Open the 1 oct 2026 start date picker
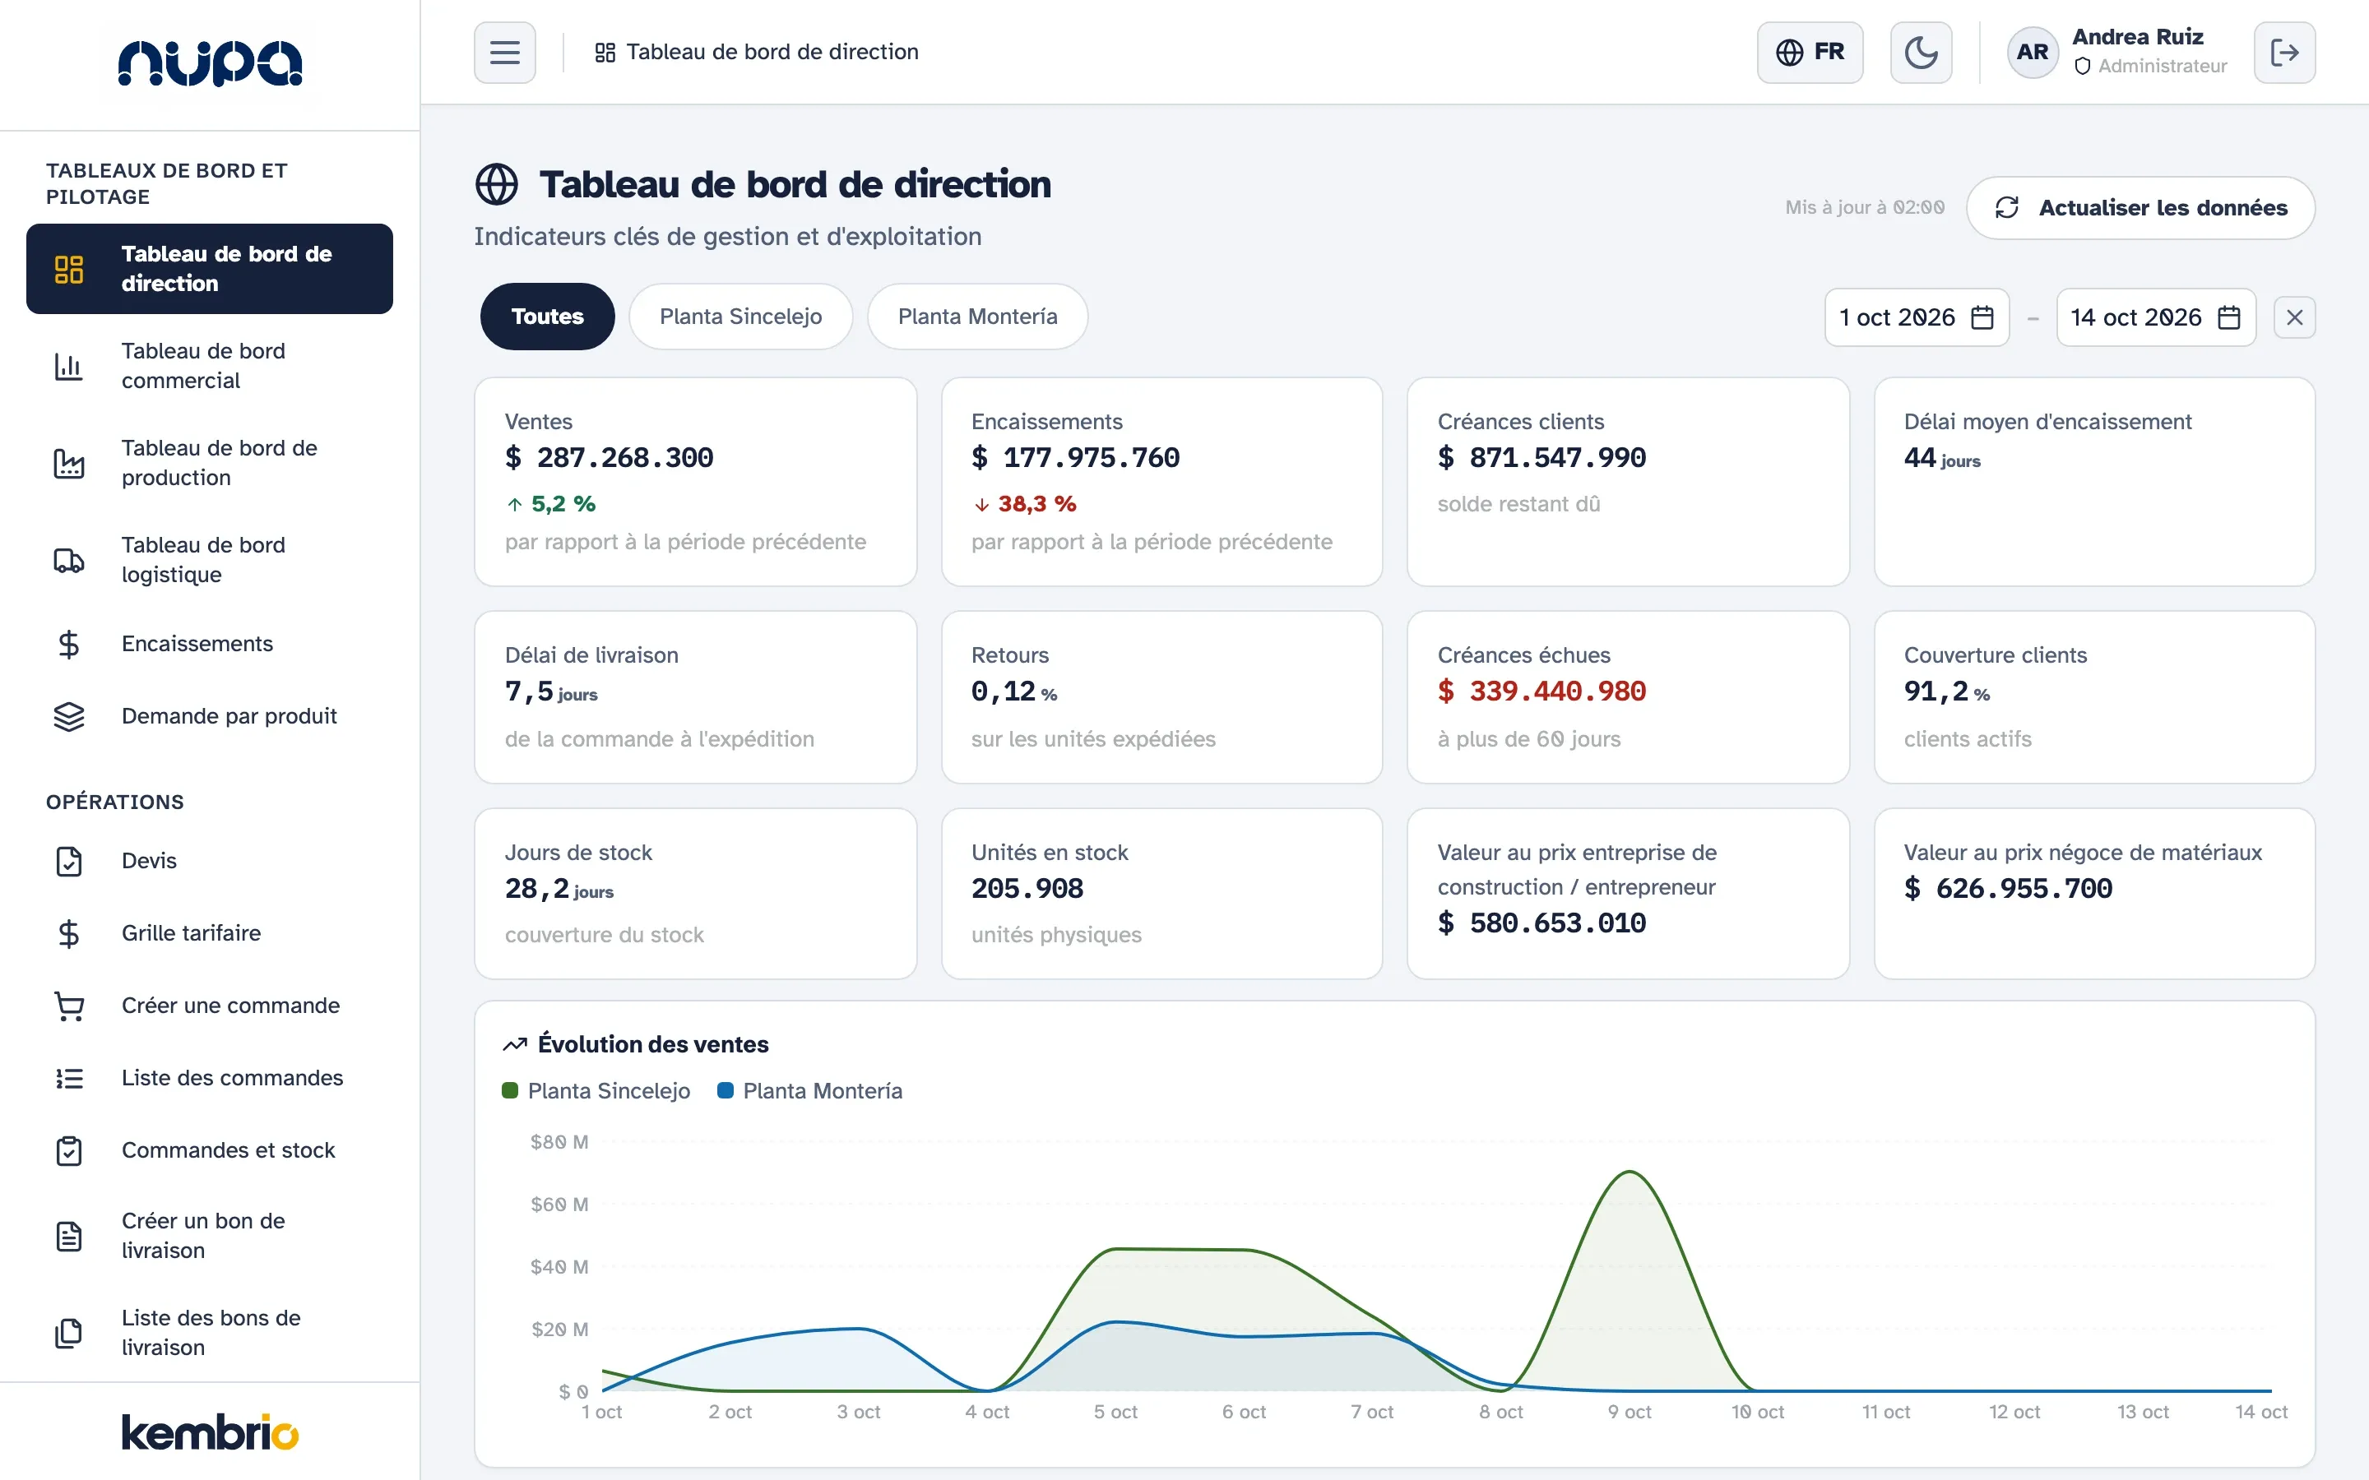The width and height of the screenshot is (2369, 1480). pyautogui.click(x=1916, y=317)
